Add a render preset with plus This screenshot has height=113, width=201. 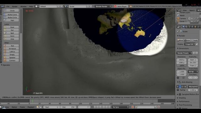[193, 53]
